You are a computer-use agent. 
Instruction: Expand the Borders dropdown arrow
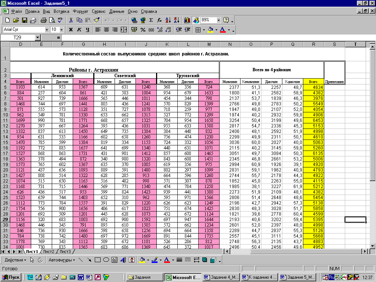tap(204, 30)
